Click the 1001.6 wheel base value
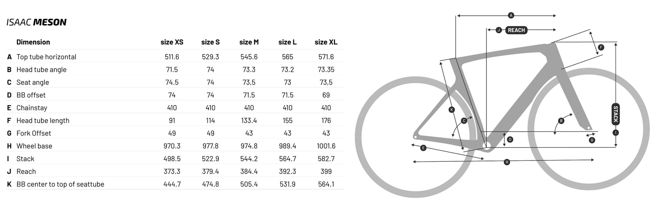 click(x=326, y=146)
